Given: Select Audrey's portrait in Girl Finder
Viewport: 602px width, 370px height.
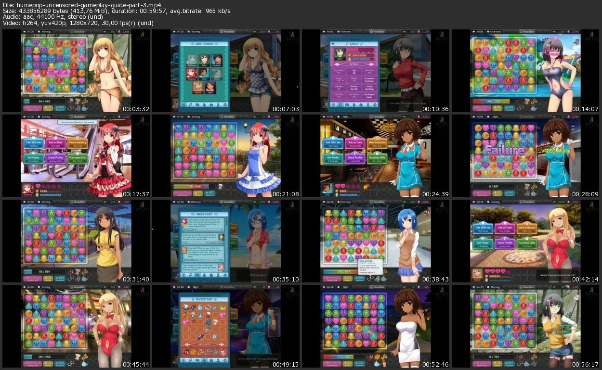Looking at the screenshot, I should point(193,74).
